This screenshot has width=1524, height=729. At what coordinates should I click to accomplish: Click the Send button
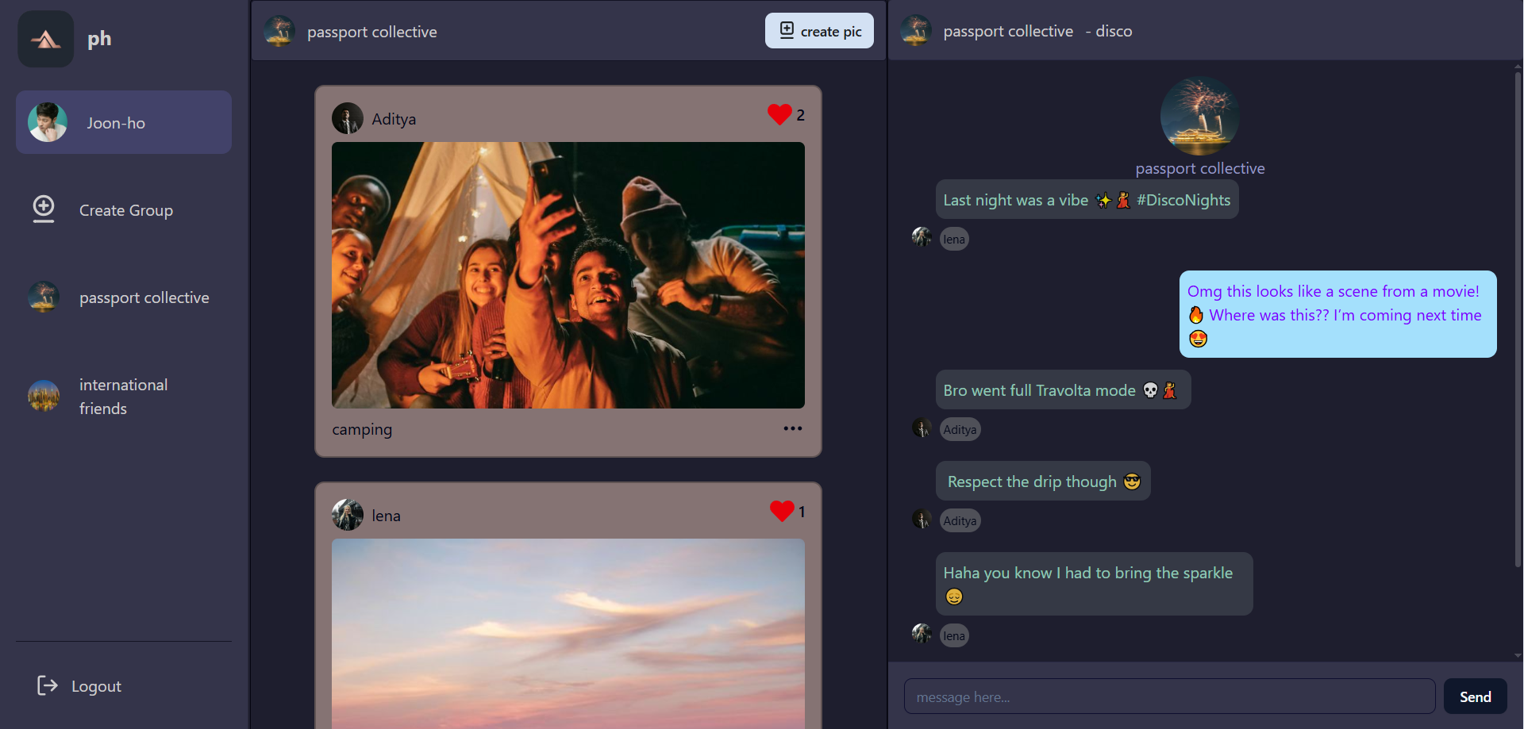1475,696
